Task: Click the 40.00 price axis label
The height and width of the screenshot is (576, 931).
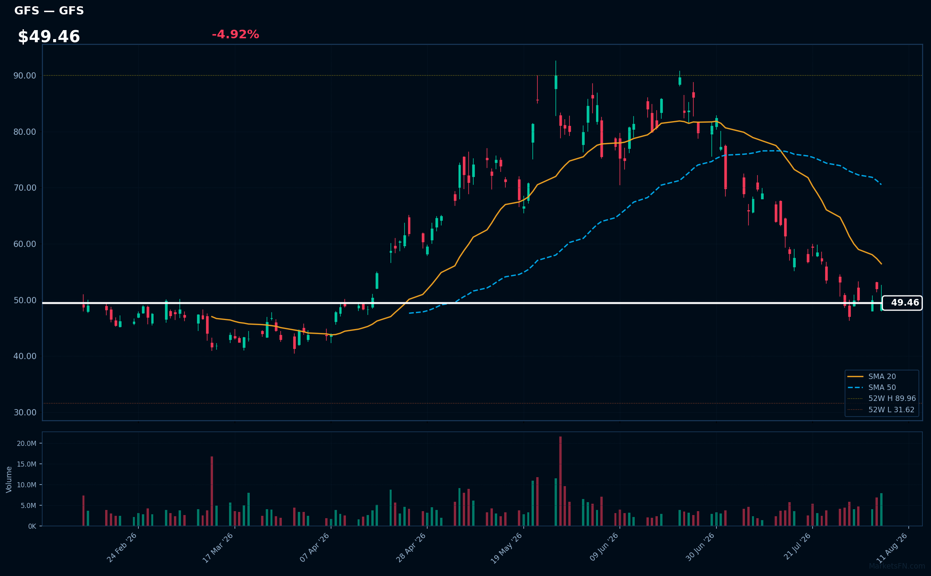Action: click(25, 356)
